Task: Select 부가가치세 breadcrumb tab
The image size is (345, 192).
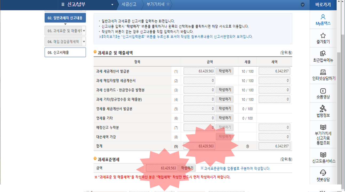Action: [x=155, y=4]
